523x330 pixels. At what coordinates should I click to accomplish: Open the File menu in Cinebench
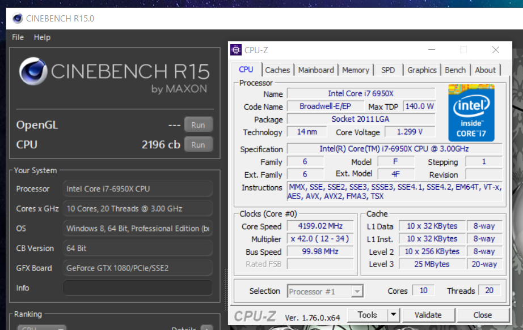(x=18, y=37)
